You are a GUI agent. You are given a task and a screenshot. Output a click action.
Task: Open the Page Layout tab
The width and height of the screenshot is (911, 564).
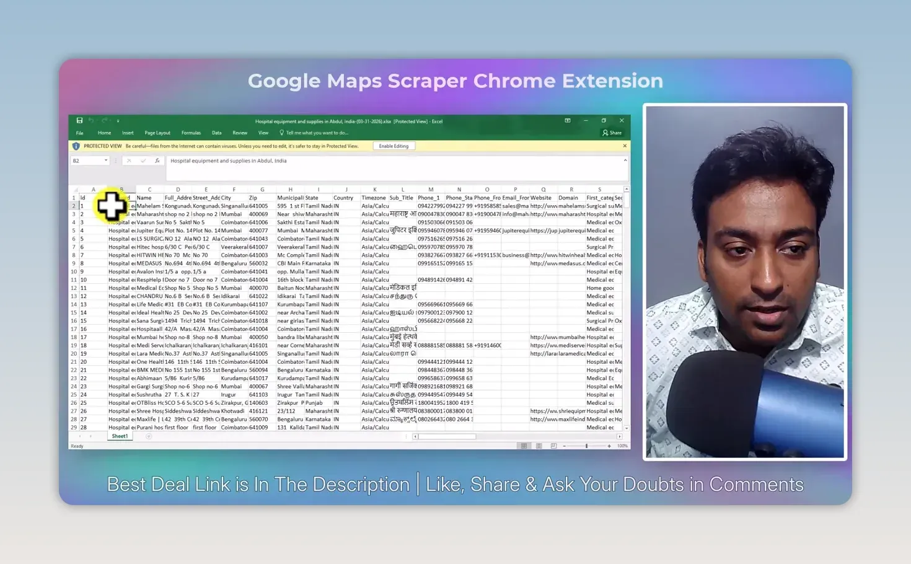click(157, 133)
